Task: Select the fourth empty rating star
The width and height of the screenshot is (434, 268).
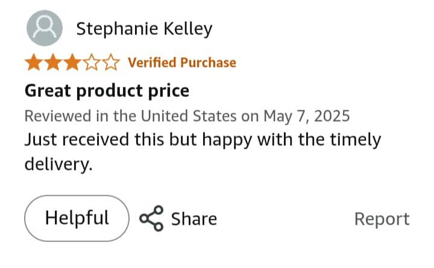Action: [x=92, y=62]
